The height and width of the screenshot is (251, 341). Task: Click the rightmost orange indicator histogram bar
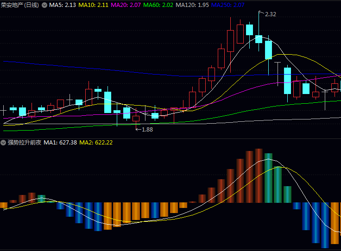[335, 223]
